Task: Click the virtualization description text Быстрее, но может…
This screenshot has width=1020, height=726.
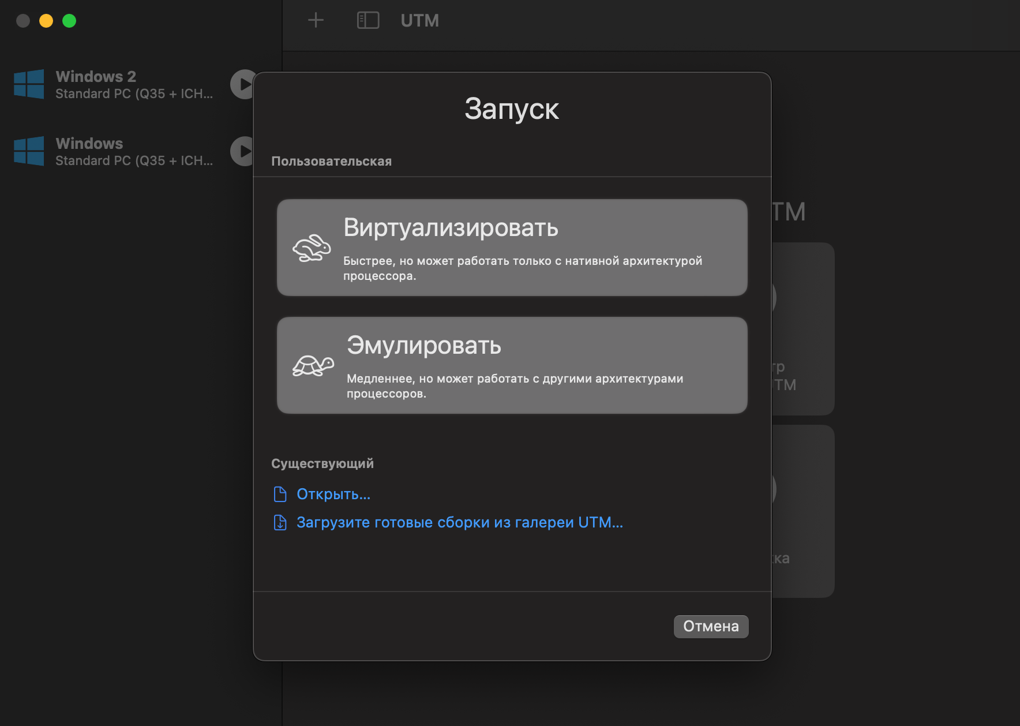Action: click(523, 268)
